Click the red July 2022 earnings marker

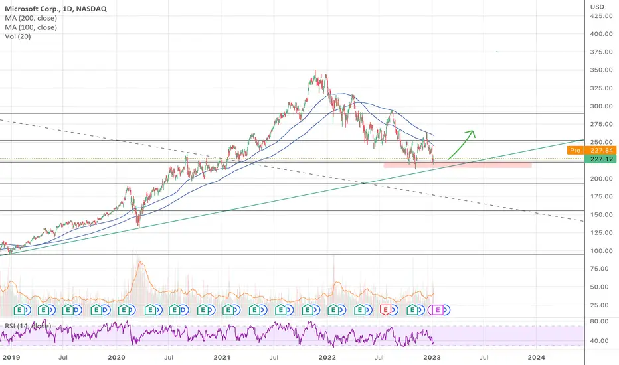(385, 310)
